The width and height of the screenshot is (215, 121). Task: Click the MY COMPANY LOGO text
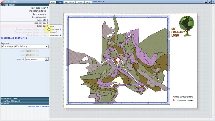coord(178,32)
